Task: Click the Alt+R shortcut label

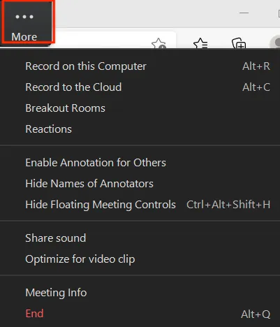Action: [256, 66]
